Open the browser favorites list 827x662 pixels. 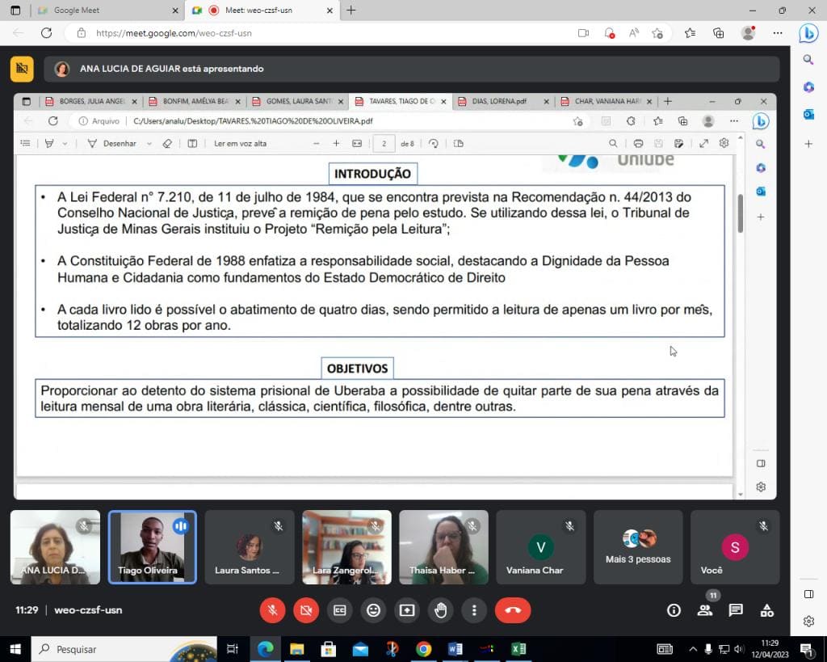[690, 33]
